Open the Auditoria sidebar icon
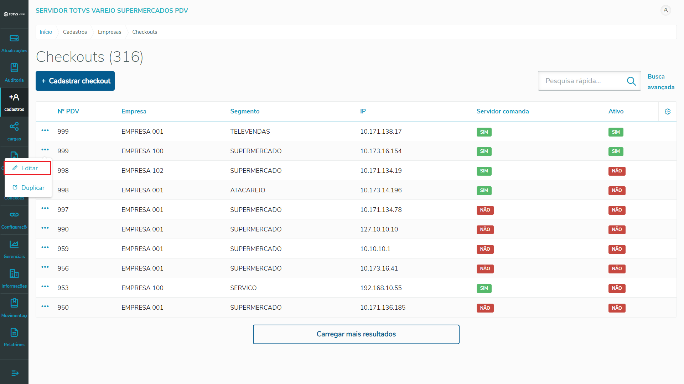Viewport: 684px width, 384px height. [x=14, y=68]
